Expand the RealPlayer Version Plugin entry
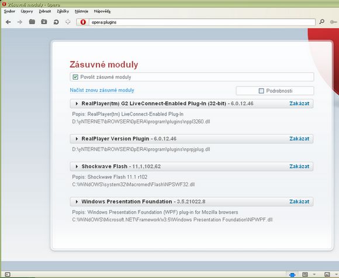This screenshot has width=339, height=278. pyautogui.click(x=77, y=139)
